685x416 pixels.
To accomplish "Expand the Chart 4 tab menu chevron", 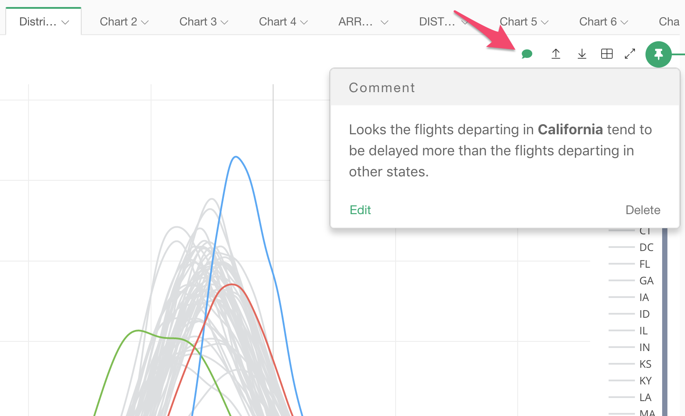I will 304,22.
